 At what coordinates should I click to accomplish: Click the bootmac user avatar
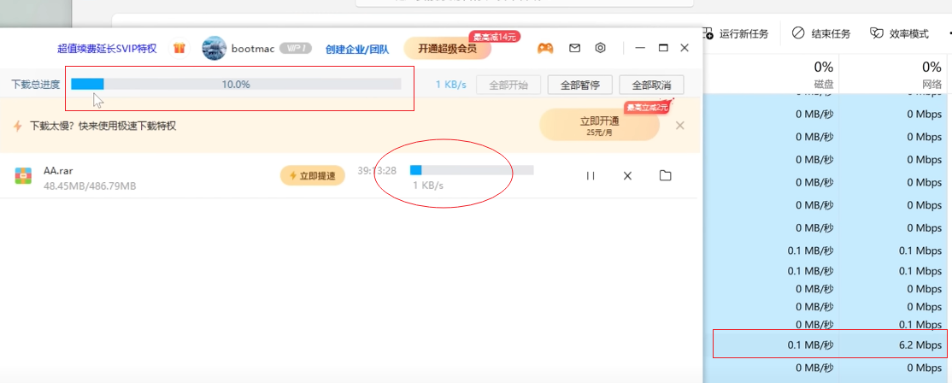point(214,48)
